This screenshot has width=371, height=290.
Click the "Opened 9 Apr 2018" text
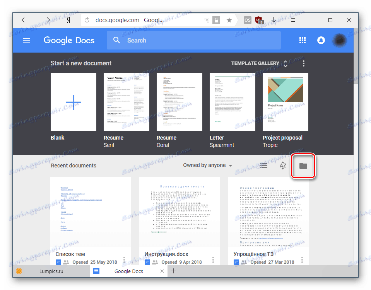coord(181,262)
